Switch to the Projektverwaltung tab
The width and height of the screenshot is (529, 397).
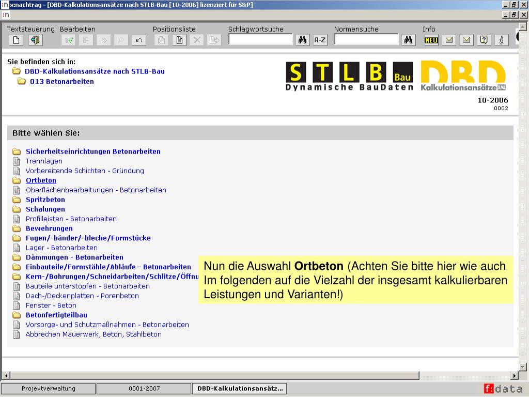[48, 389]
